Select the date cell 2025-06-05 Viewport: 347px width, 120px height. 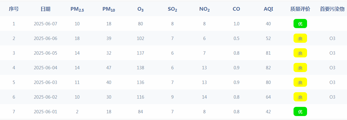[x=45, y=53]
